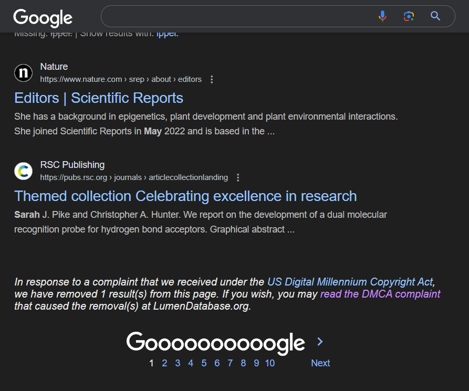
Task: Click the large Goooooooooogle pagination logo
Action: pos(215,343)
